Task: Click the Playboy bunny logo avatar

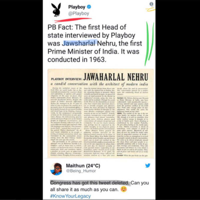Action: (56, 10)
